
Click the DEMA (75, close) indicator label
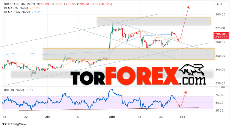point(16,8)
